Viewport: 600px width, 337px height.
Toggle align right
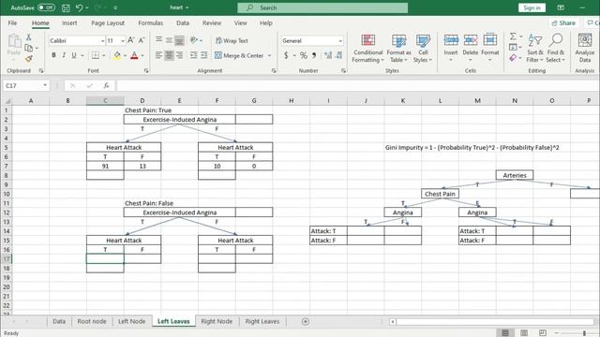tap(179, 55)
